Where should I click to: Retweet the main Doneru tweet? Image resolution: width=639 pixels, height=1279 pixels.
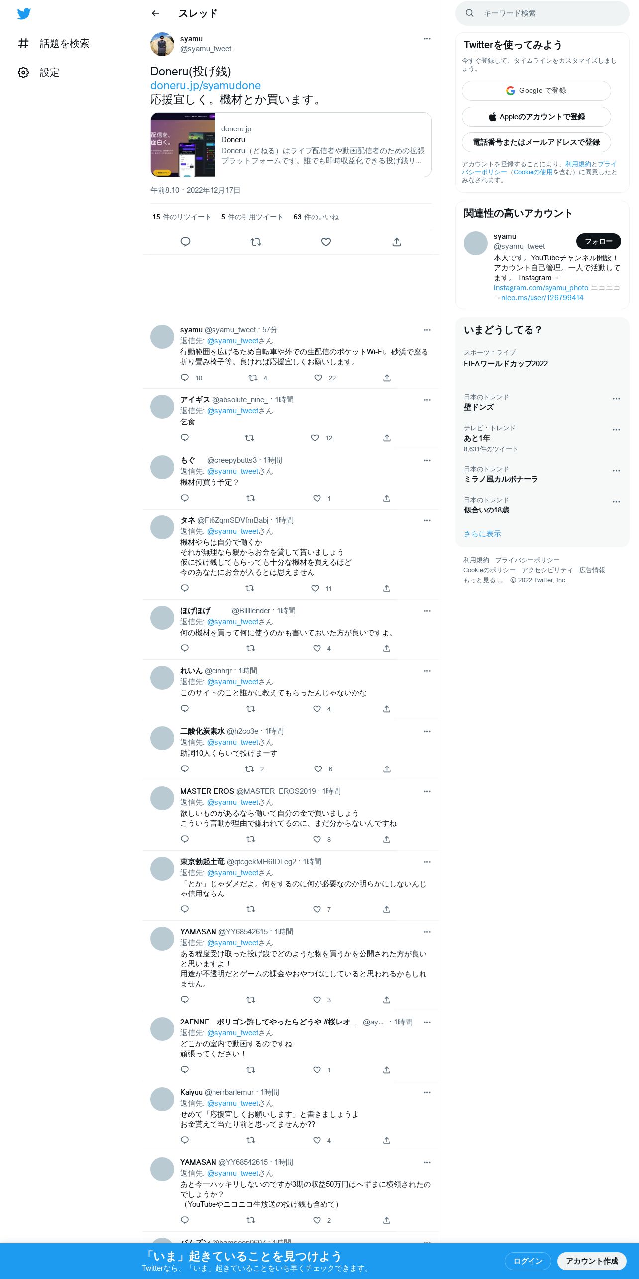coord(256,242)
